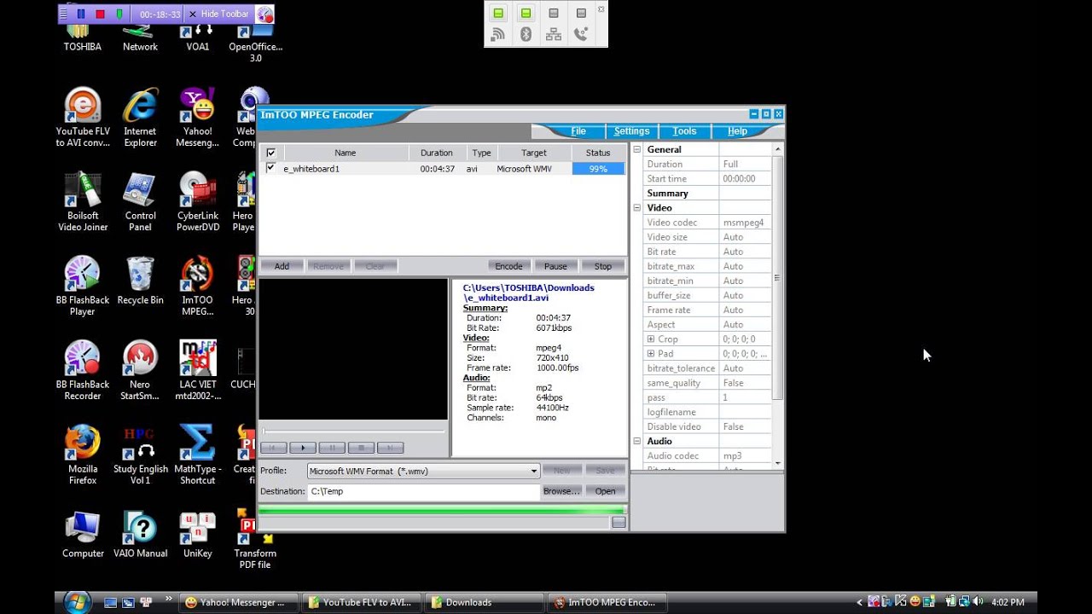
Task: Launch Yahoo! Messenger from the desktop
Action: pos(197,118)
